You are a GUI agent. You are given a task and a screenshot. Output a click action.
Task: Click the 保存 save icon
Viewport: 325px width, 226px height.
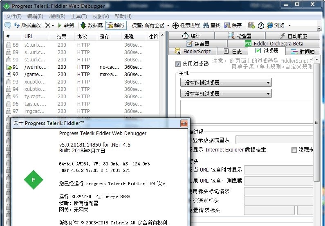[x=227, y=25]
